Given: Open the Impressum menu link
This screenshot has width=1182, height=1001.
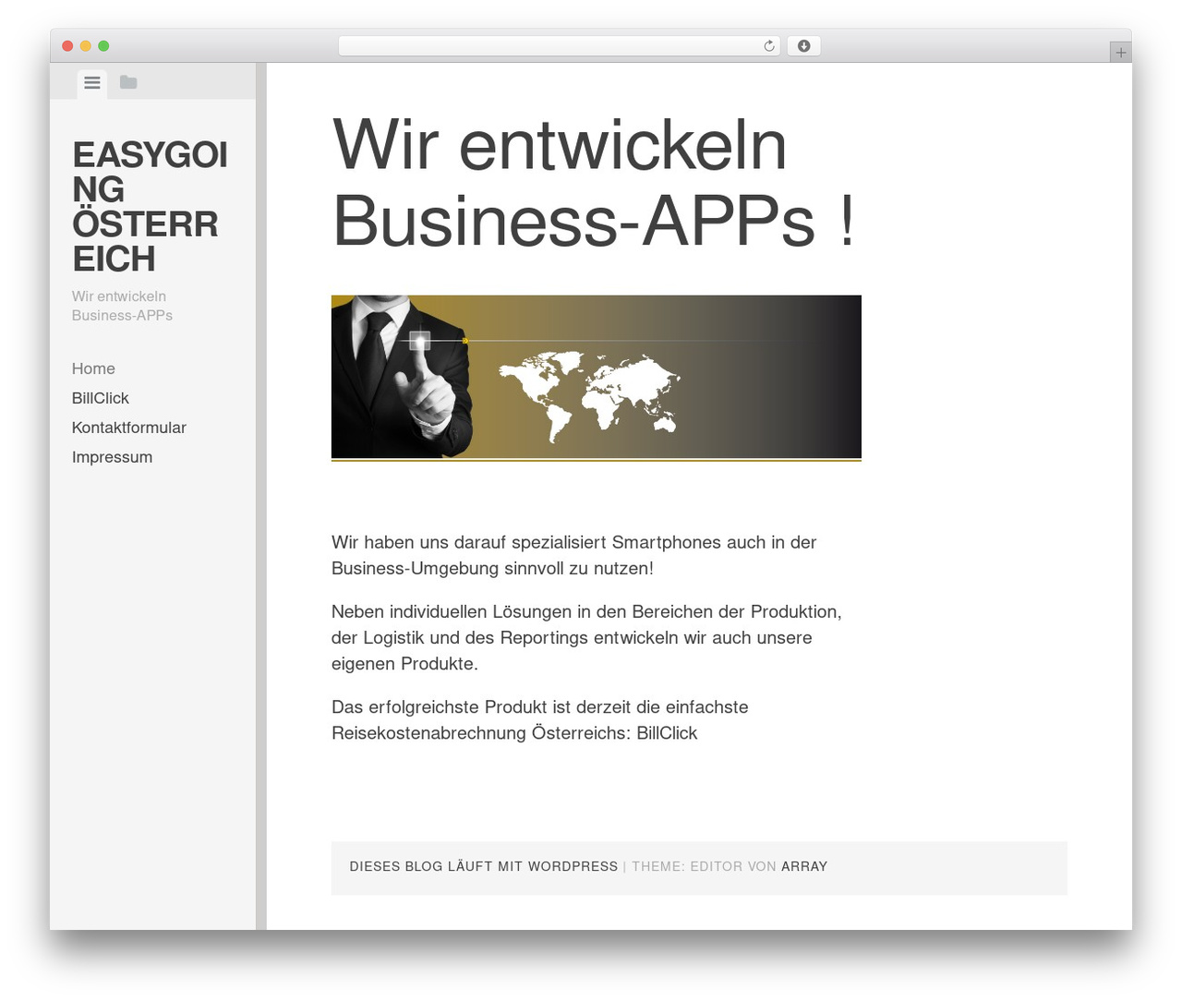Looking at the screenshot, I should (x=112, y=457).
